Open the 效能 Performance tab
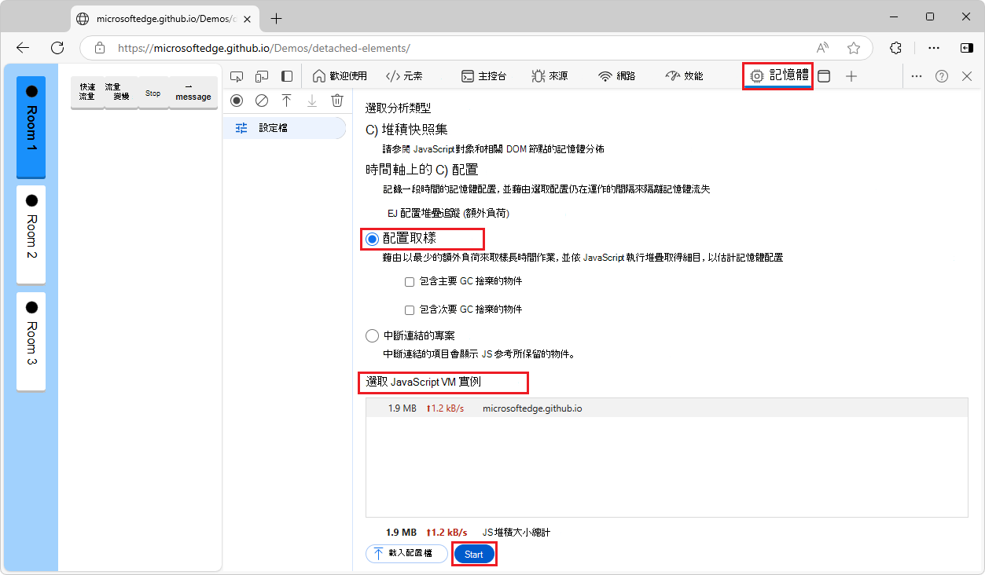 [x=684, y=76]
